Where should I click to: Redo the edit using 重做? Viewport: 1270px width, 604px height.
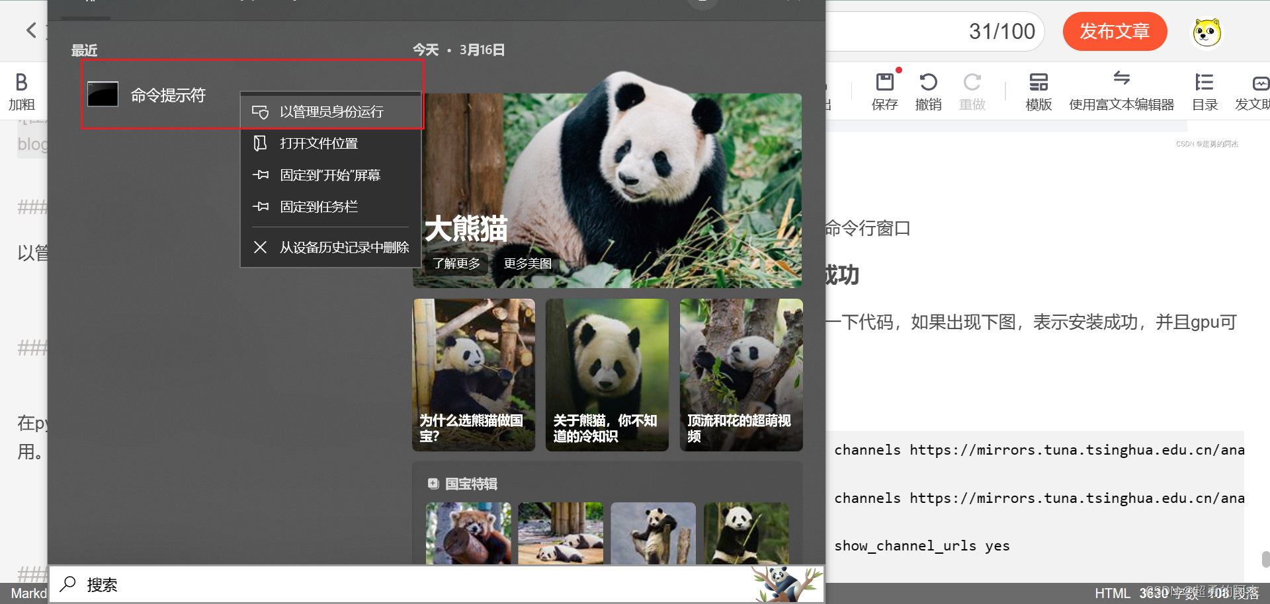coord(972,89)
